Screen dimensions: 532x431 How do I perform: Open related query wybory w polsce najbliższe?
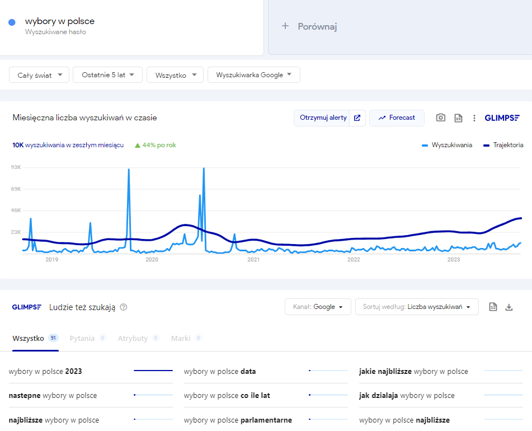[404, 420]
